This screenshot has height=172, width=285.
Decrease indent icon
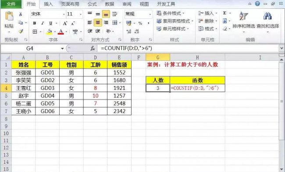(90, 31)
